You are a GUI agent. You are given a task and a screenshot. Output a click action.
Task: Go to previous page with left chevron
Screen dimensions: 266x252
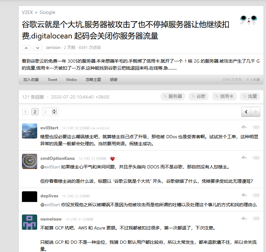[x=246, y=112]
